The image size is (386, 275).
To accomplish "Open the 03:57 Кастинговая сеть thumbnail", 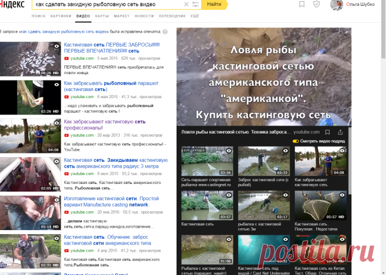I will point(207,206).
